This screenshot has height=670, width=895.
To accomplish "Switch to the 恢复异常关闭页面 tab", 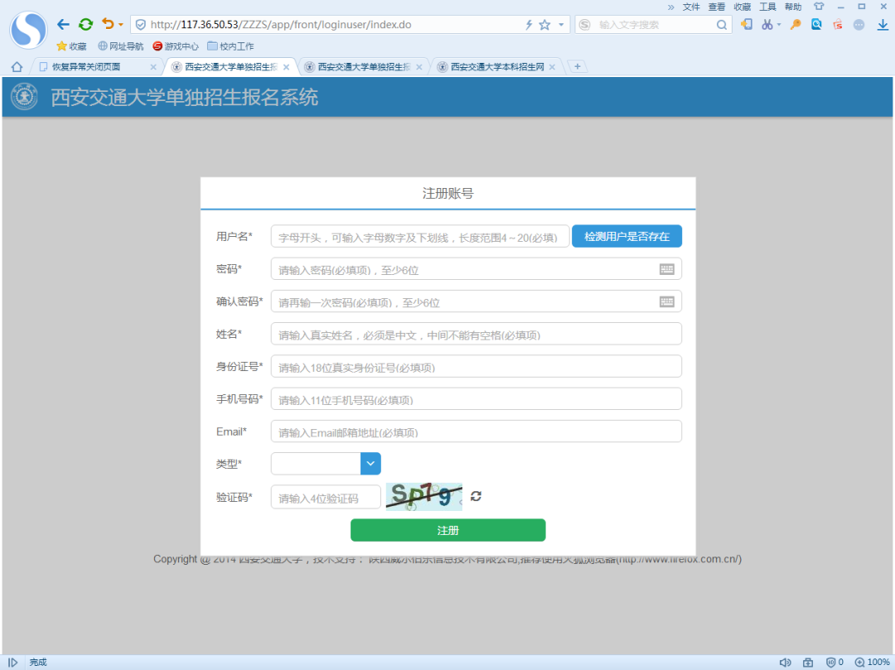I will coord(86,67).
